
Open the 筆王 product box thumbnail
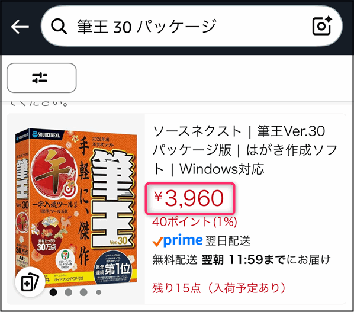(76, 208)
